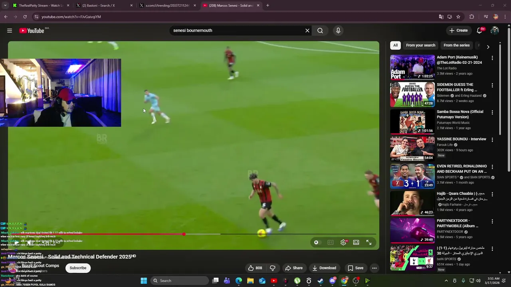Open PARTYNEXTDOOR channel link
Image resolution: width=511 pixels, height=287 pixels.
(x=450, y=232)
